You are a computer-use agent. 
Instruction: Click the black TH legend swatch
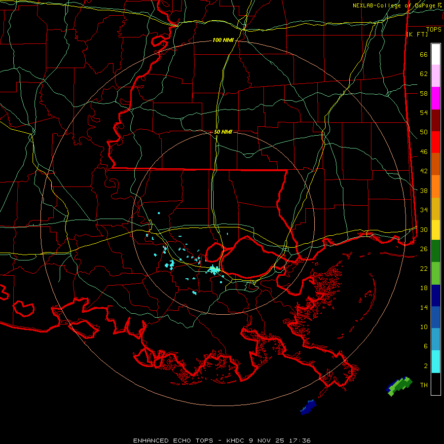pos(436,384)
